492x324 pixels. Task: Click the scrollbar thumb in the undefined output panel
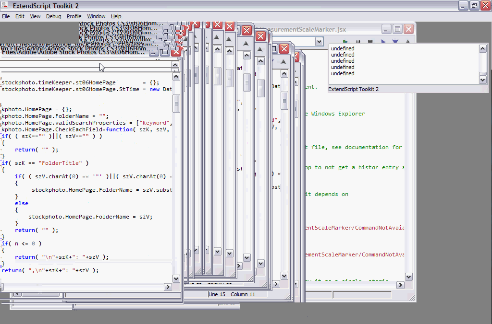pos(482,74)
